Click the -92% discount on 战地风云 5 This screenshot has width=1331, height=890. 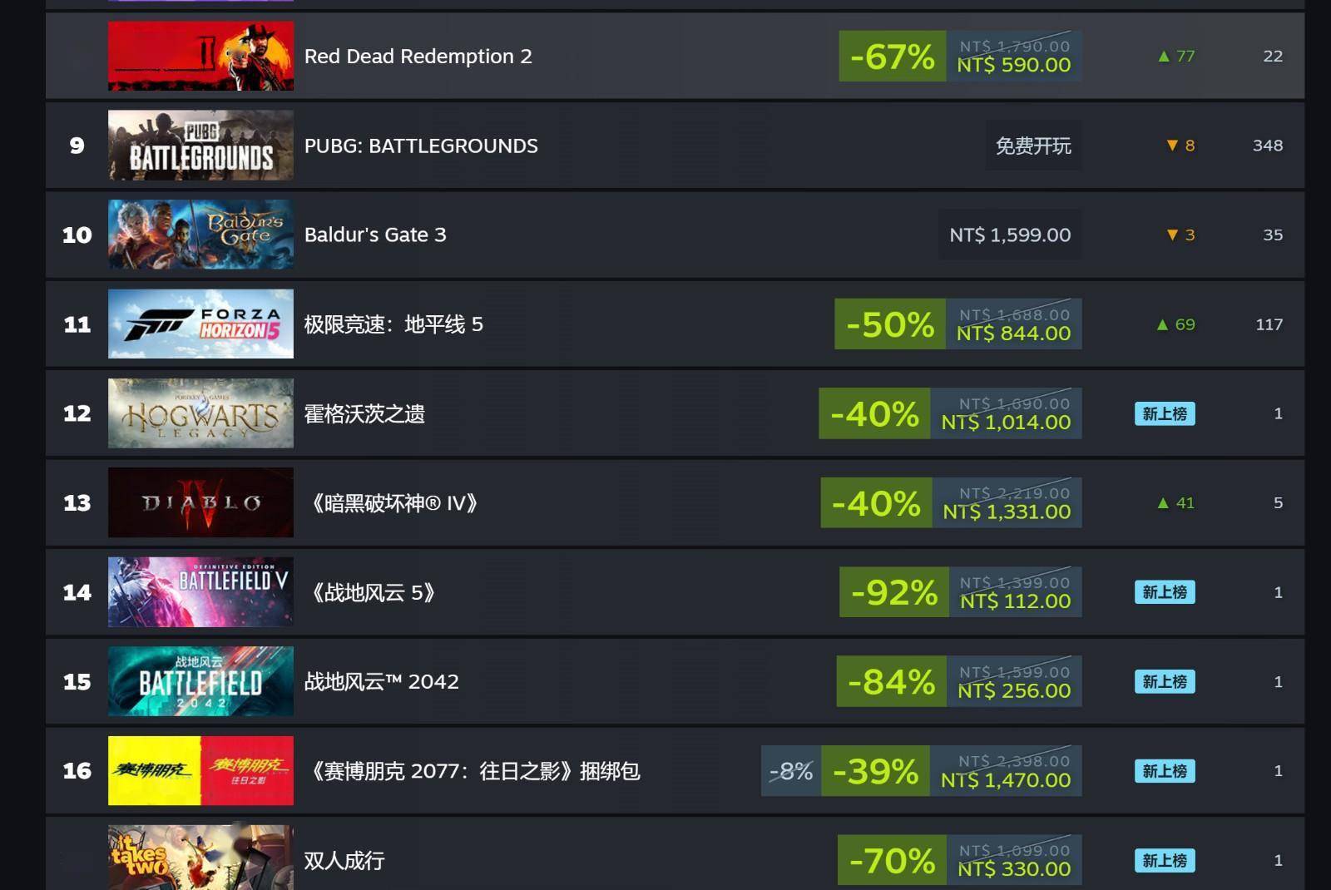pos(894,592)
